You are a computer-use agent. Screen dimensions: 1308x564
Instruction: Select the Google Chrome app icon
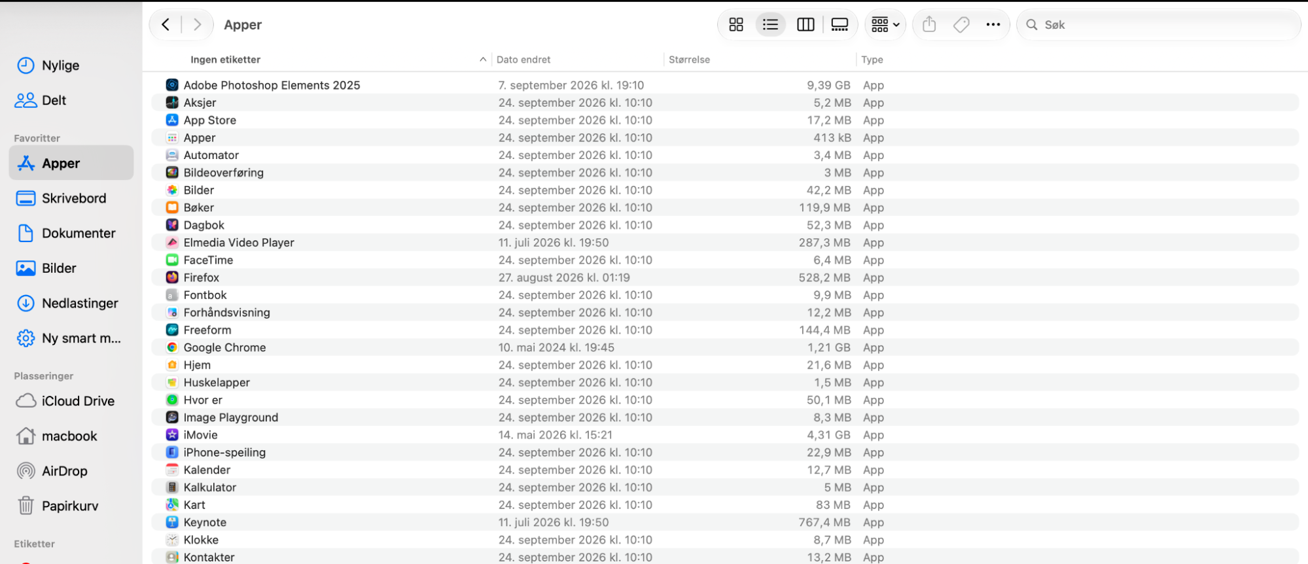172,347
